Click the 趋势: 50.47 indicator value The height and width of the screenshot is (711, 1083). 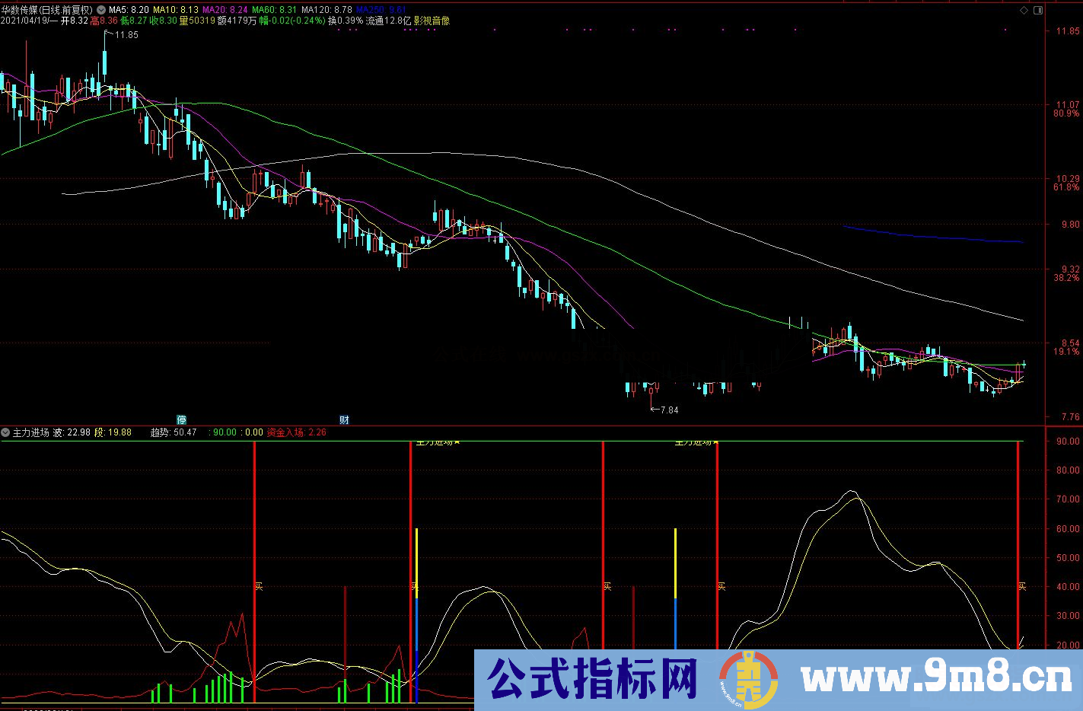coord(174,432)
